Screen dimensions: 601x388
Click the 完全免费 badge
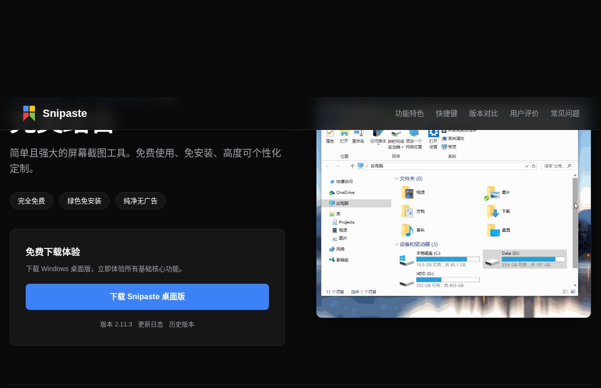coord(32,201)
